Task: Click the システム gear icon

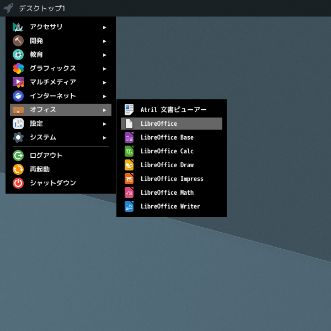Action: (x=18, y=137)
